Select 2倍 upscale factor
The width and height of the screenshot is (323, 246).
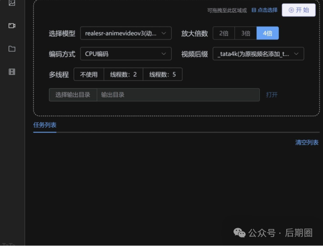[224, 33]
